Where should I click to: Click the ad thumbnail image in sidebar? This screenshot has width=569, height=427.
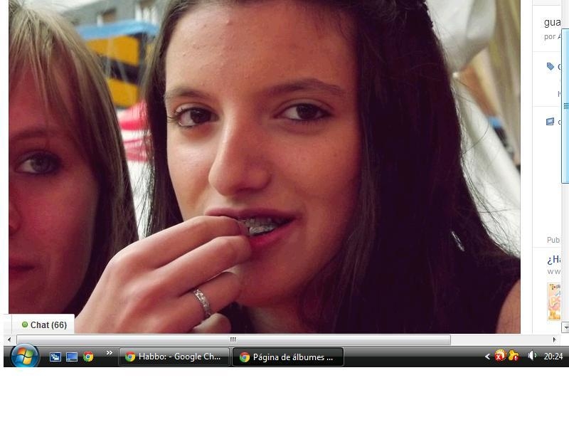click(x=553, y=301)
